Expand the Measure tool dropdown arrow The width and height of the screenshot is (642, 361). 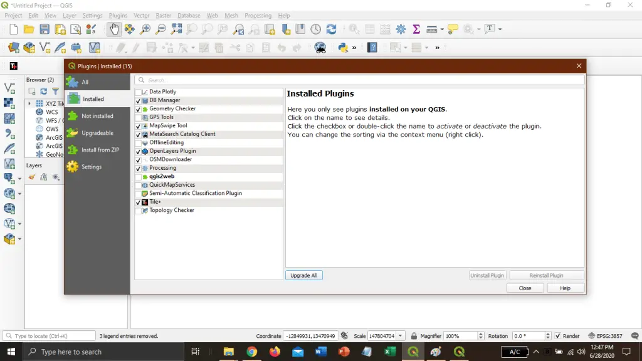coord(442,29)
